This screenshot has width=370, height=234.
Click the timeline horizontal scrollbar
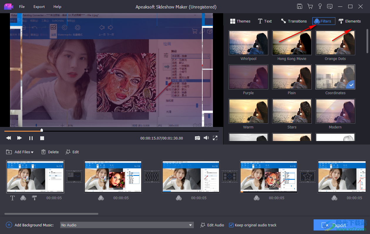pyautogui.click(x=51, y=214)
